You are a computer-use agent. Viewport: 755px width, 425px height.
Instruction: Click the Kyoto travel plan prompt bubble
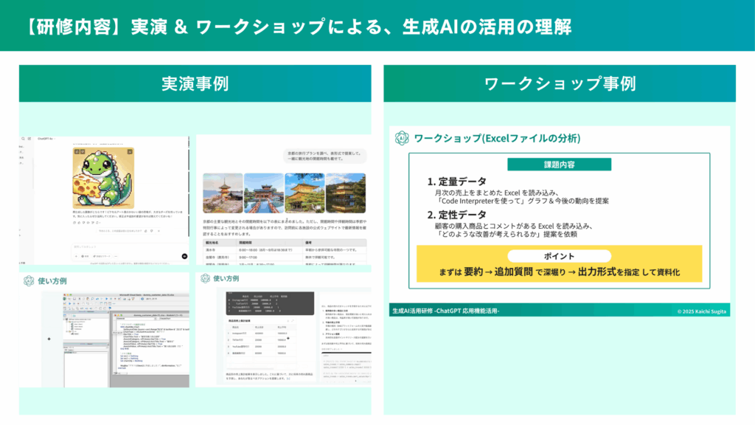click(x=324, y=158)
